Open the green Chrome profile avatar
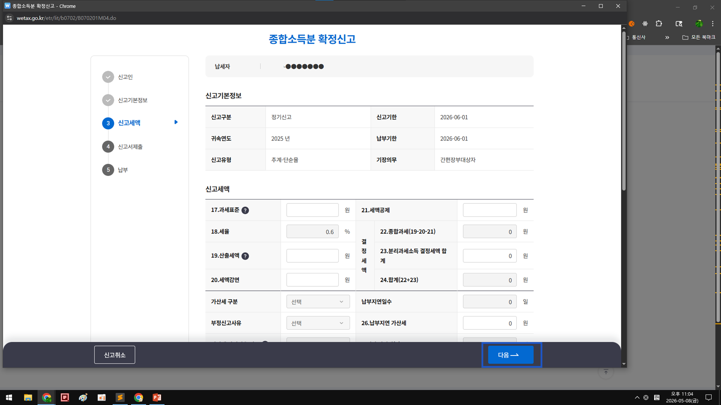 point(699,24)
